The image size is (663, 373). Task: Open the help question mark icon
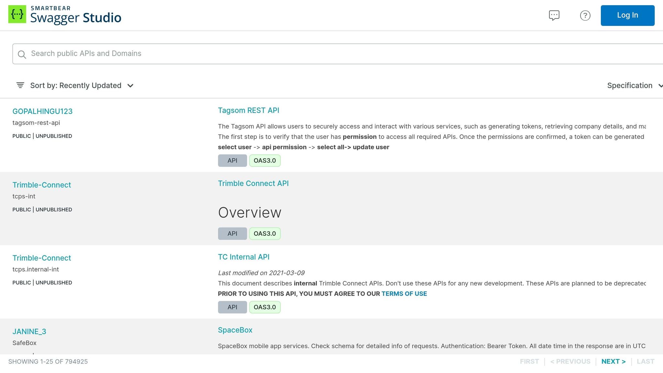(x=585, y=16)
